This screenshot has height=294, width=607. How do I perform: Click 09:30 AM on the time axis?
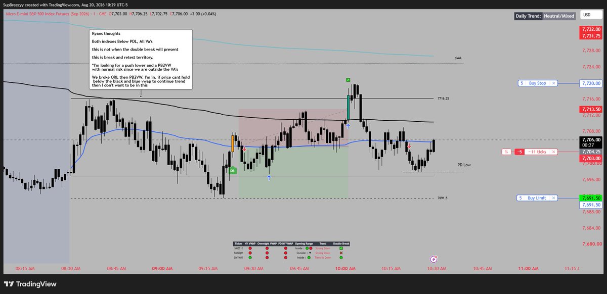(253, 269)
